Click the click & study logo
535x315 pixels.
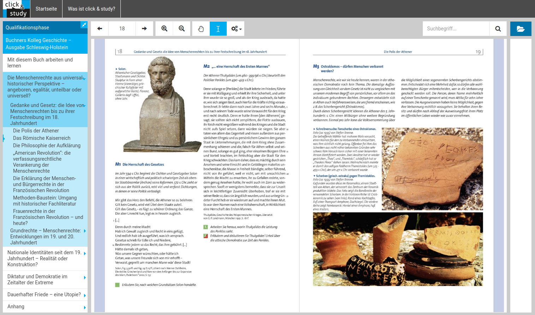click(16, 9)
